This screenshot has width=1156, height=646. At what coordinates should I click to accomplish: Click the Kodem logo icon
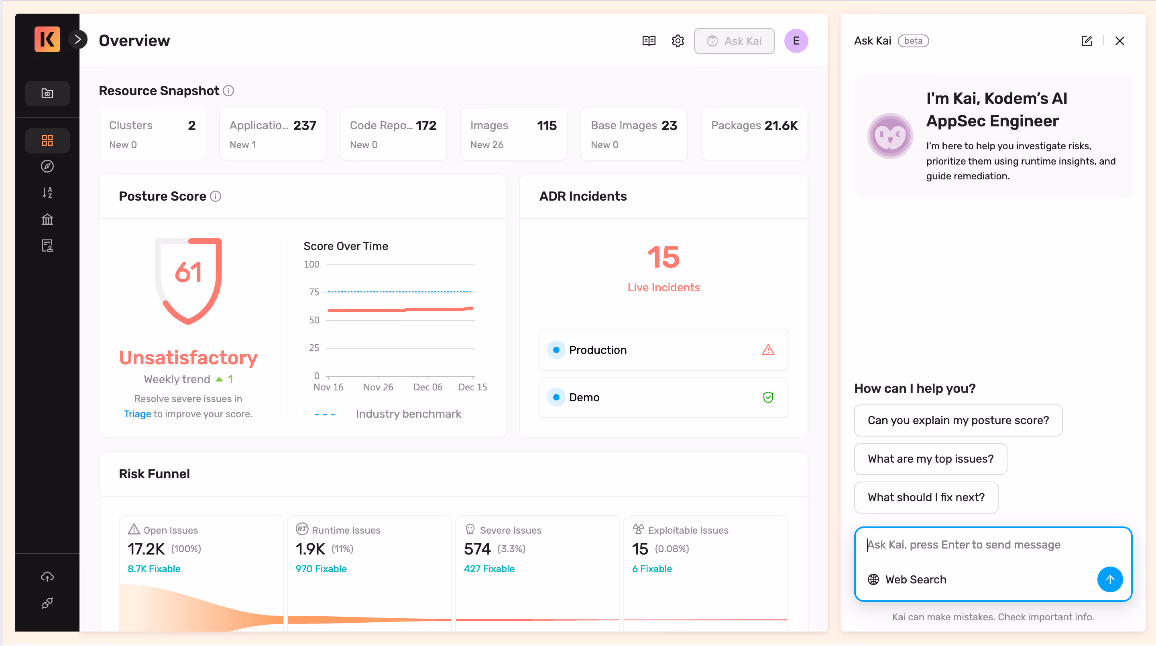(47, 39)
